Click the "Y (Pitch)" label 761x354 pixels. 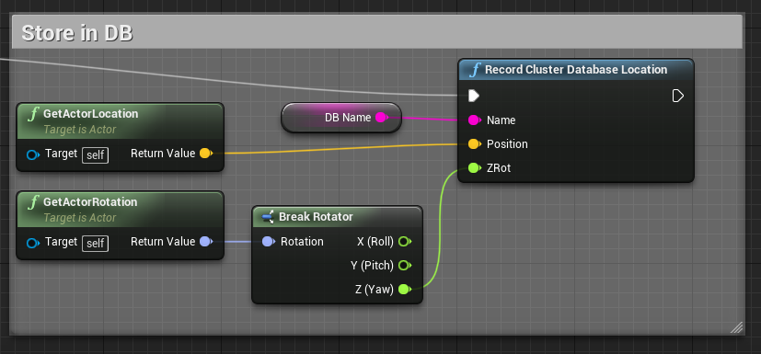click(x=372, y=265)
